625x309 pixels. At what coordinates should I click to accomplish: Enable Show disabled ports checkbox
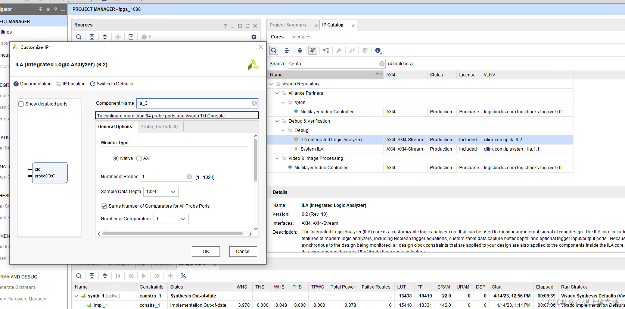pyautogui.click(x=21, y=104)
